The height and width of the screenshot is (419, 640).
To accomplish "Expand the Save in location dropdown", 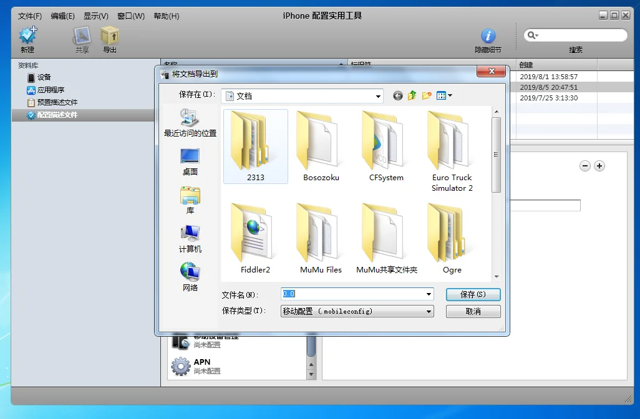I will click(379, 96).
